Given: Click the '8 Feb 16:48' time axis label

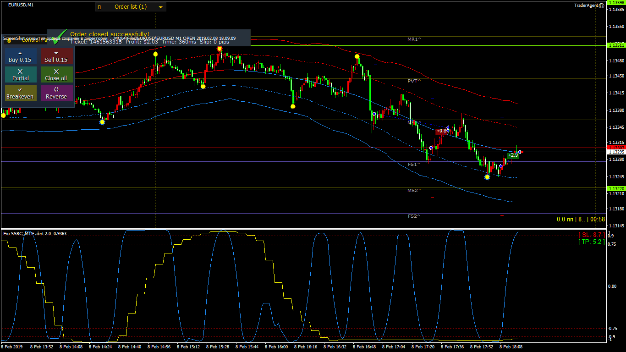Looking at the screenshot, I should [x=364, y=347].
